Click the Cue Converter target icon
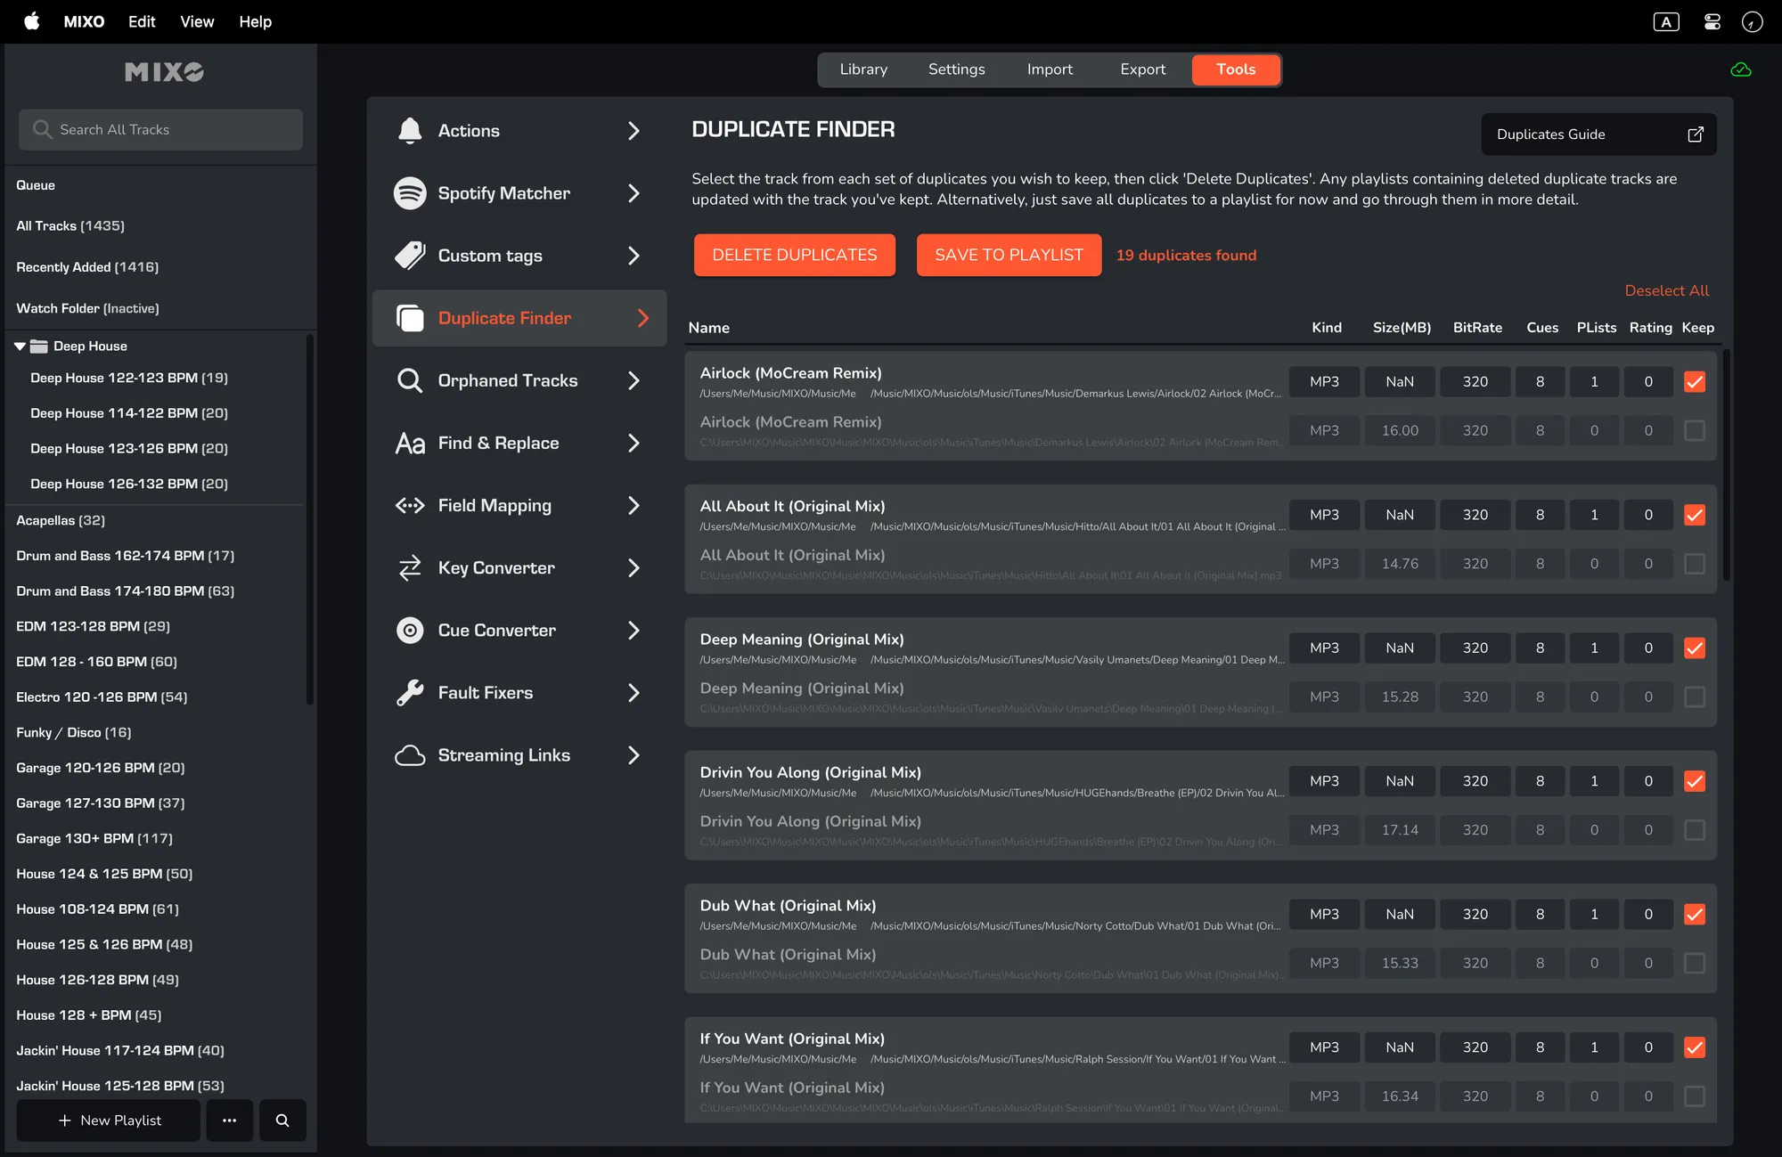The image size is (1782, 1157). pyautogui.click(x=410, y=631)
